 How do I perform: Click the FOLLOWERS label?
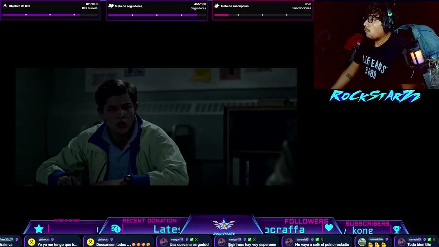pos(306,221)
